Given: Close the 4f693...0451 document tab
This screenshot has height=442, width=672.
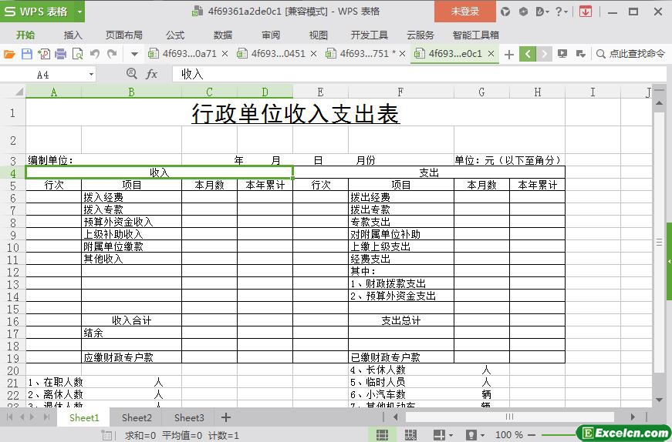Looking at the screenshot, I should click(x=314, y=54).
